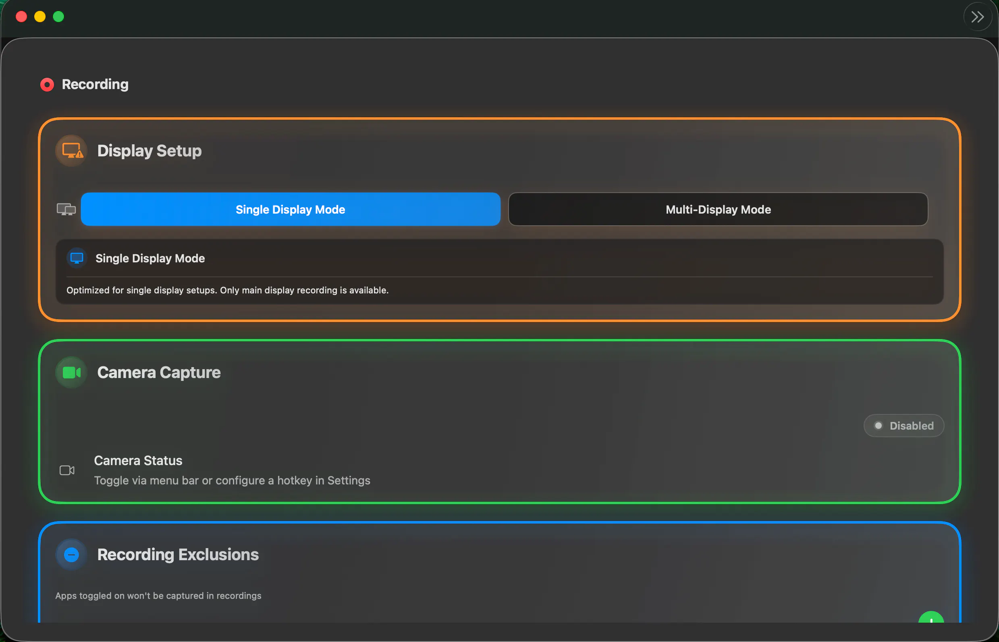Screen dimensions: 999x642
Task: Click the camera outline icon by Camera Status
Action: coord(67,470)
